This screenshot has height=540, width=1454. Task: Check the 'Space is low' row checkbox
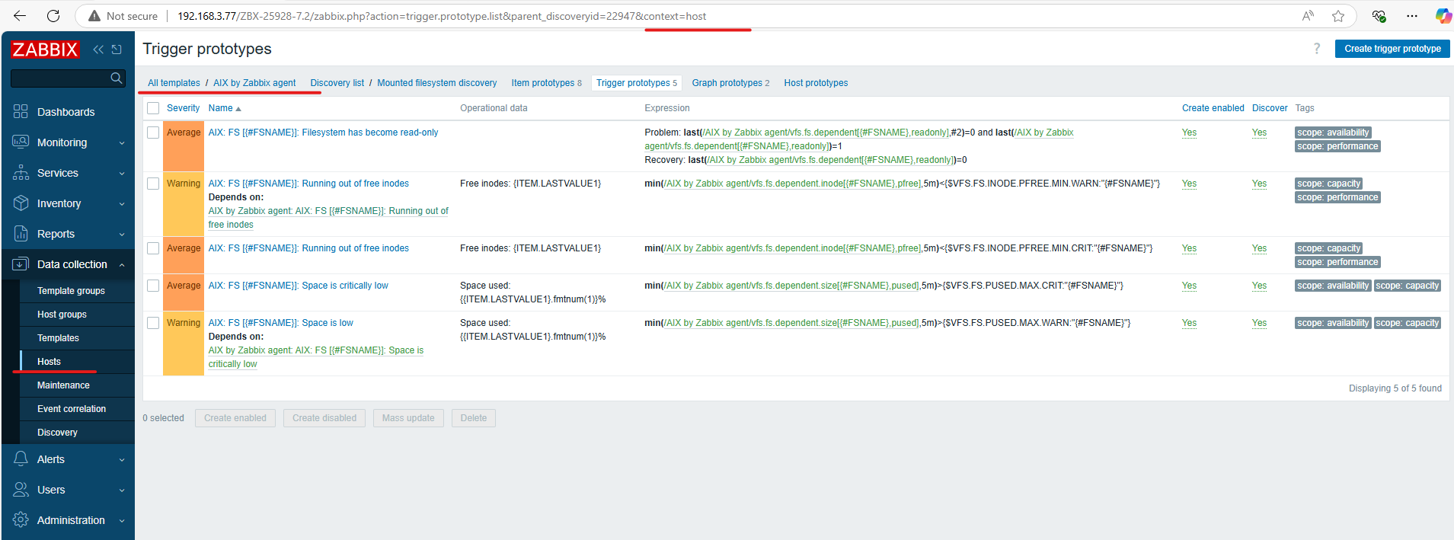coord(153,323)
